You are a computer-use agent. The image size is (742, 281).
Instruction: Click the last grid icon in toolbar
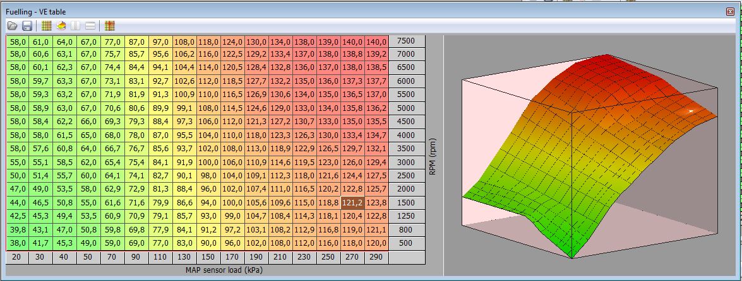click(x=110, y=26)
